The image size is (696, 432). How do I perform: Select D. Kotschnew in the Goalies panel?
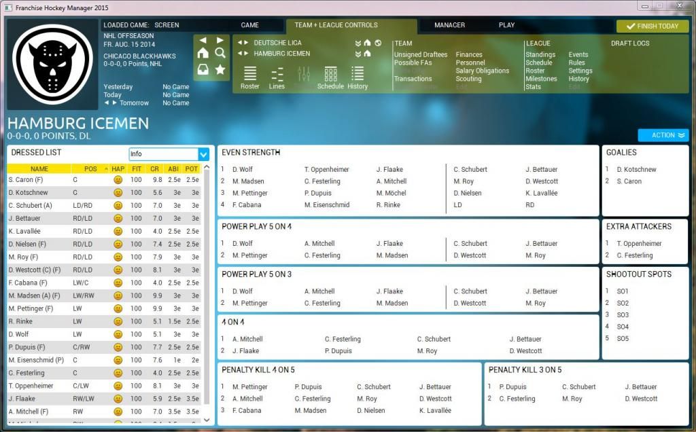pyautogui.click(x=636, y=169)
